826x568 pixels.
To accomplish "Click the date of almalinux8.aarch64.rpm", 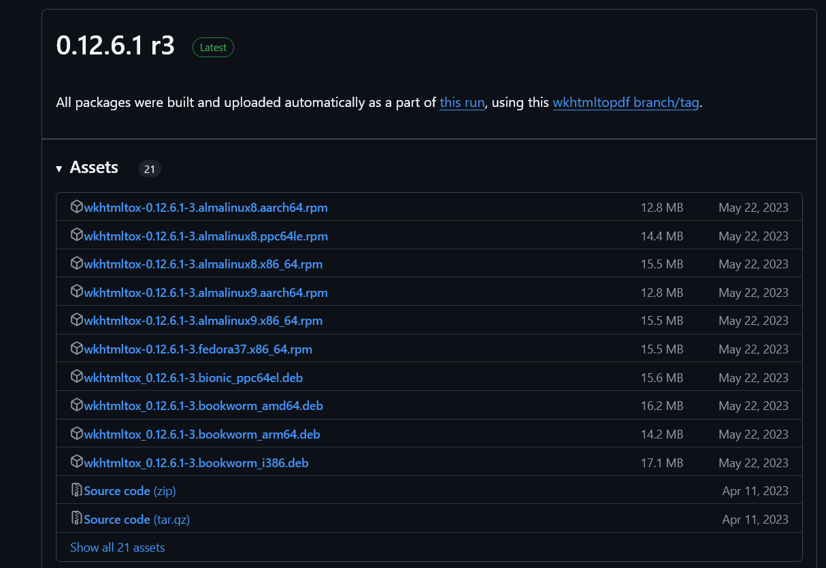I will pyautogui.click(x=754, y=208).
